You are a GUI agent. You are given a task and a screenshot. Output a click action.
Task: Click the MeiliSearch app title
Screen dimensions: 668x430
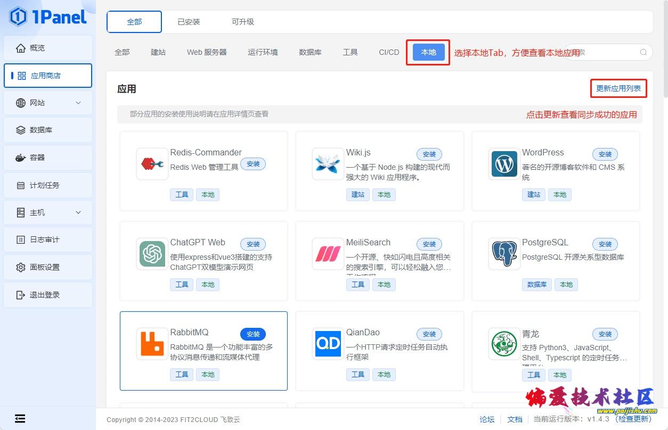point(369,243)
